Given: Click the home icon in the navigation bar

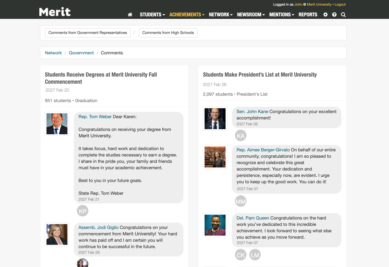Looking at the screenshot, I should point(130,15).
